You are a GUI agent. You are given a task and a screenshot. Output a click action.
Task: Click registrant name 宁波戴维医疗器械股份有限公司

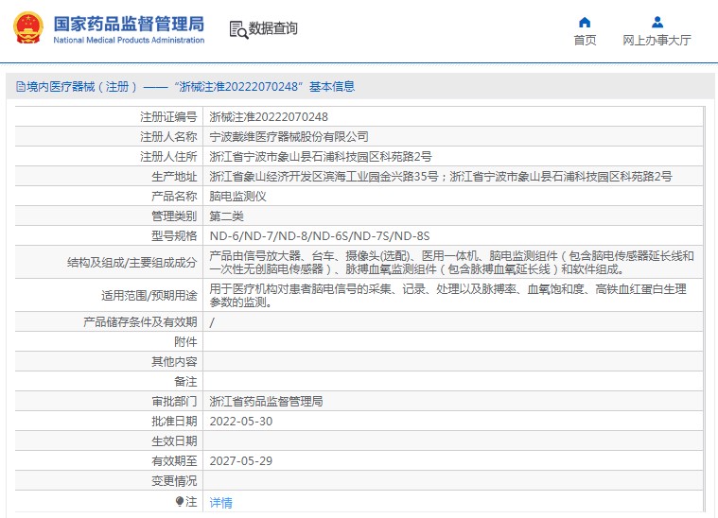289,136
